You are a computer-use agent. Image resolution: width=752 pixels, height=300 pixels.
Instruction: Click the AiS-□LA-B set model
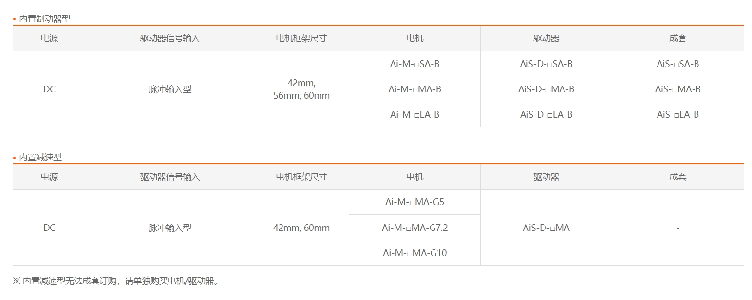pos(677,114)
